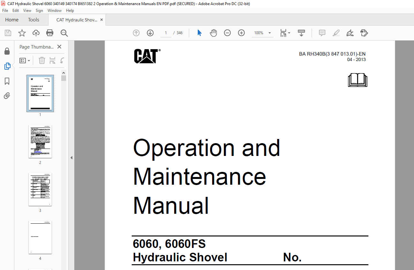This screenshot has height=270, width=414.
Task: Zoom out with the minus icon
Action: (227, 33)
